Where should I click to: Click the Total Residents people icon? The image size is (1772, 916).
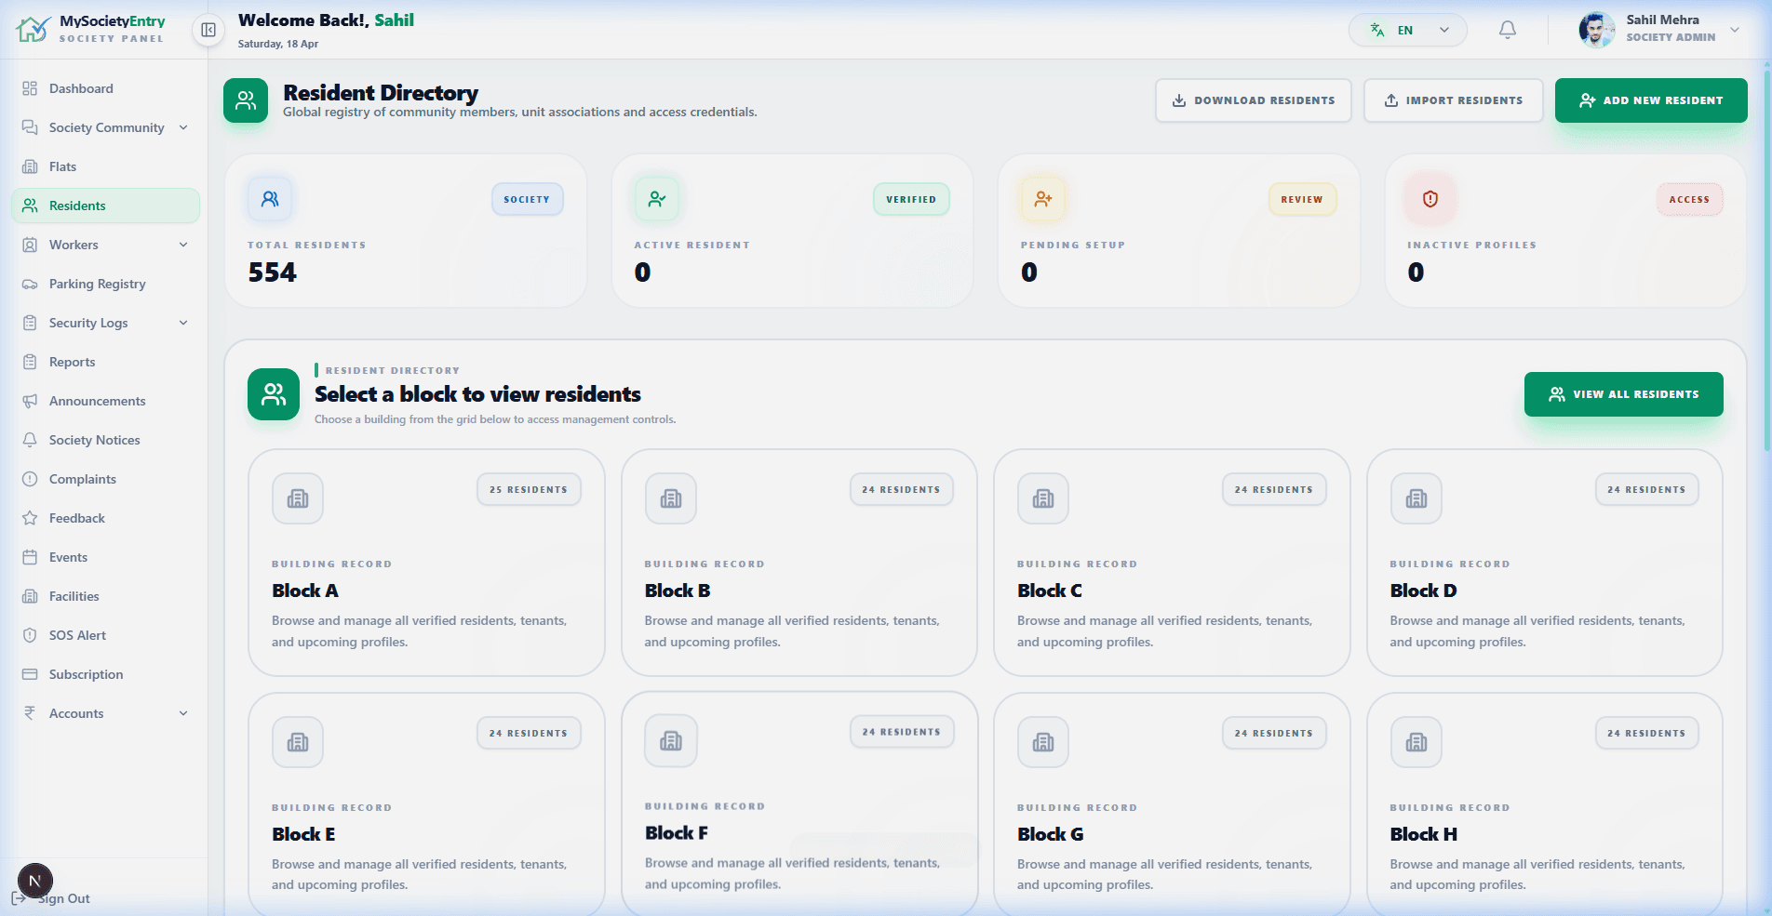[270, 199]
